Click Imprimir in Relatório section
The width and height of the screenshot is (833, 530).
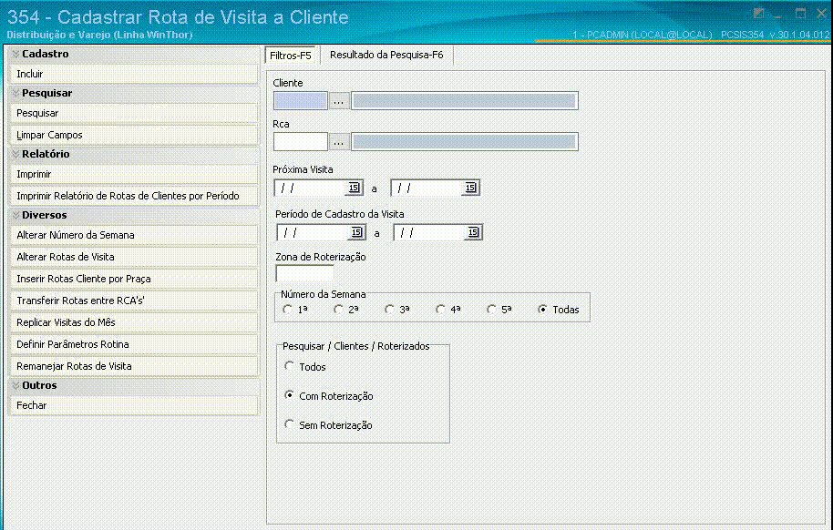point(134,175)
